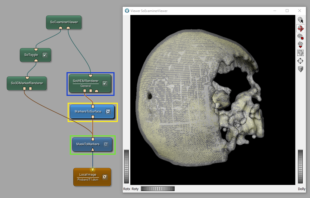Viewport: 310px width, 198px height.
Task: Click the Rotx thumbwheel slider
Action: [127, 166]
